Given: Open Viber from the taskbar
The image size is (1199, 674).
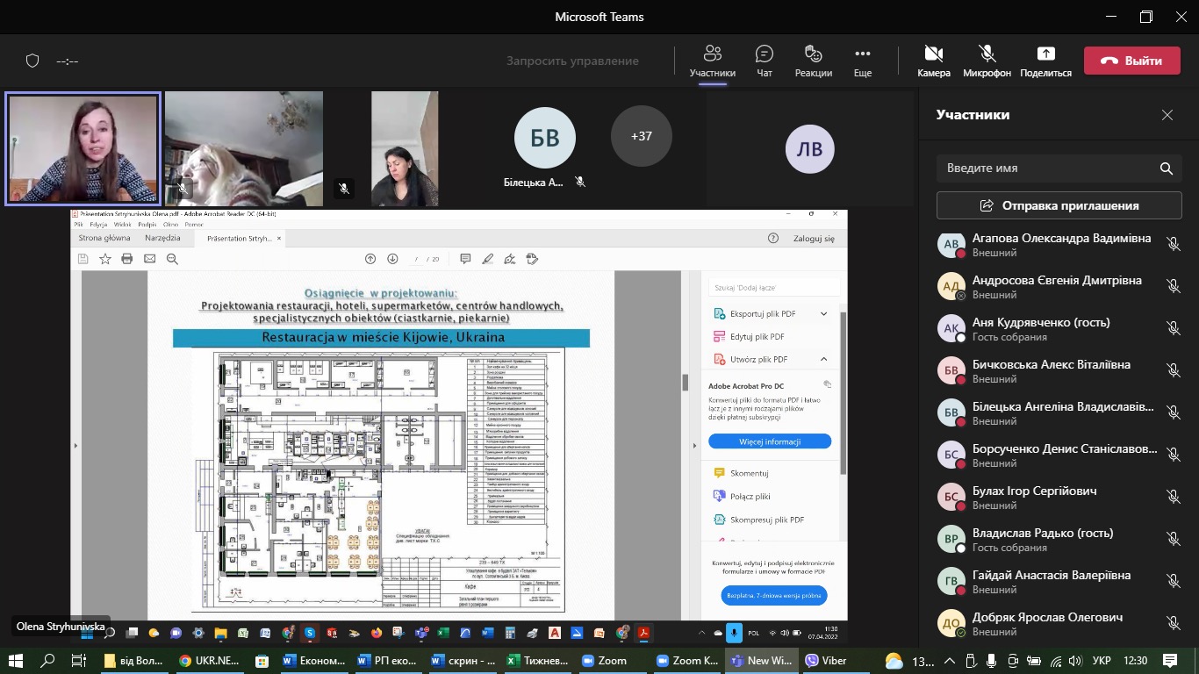Looking at the screenshot, I should tap(826, 661).
